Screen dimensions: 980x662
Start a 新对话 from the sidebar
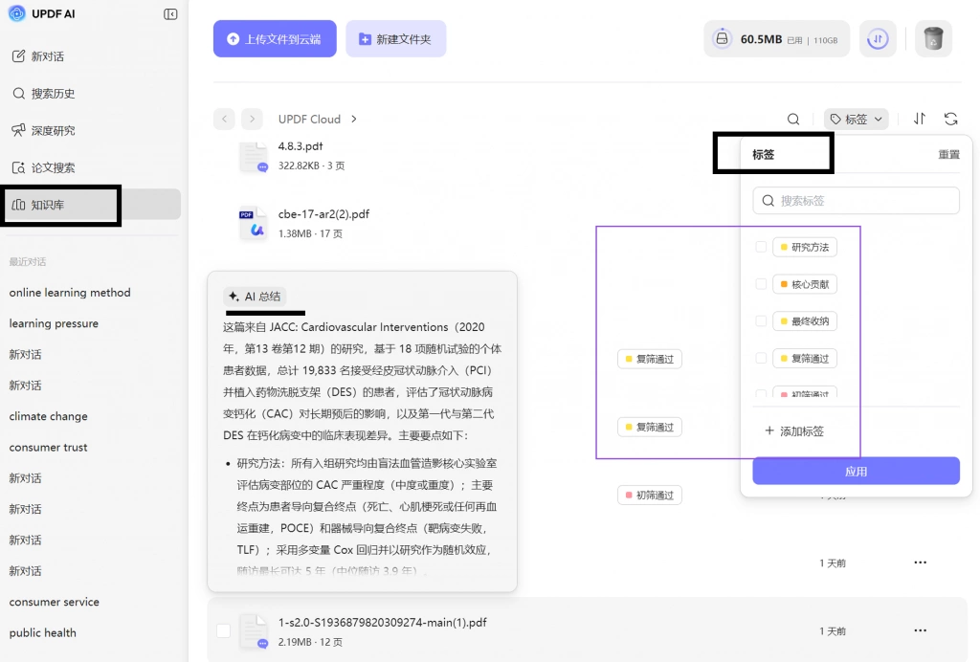38,56
